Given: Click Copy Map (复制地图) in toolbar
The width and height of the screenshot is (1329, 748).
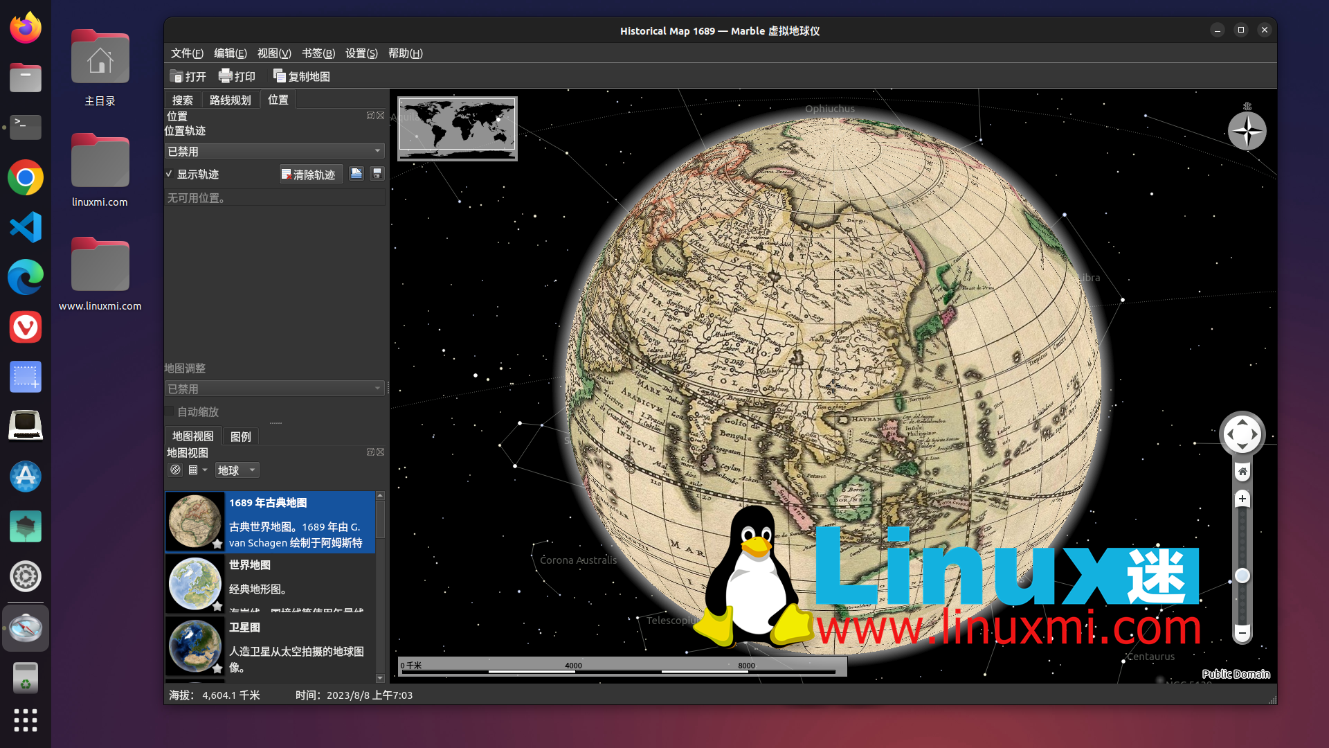Looking at the screenshot, I should point(302,76).
